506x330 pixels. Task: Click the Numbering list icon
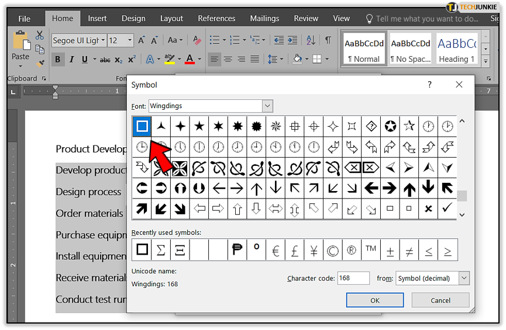[x=235, y=40]
